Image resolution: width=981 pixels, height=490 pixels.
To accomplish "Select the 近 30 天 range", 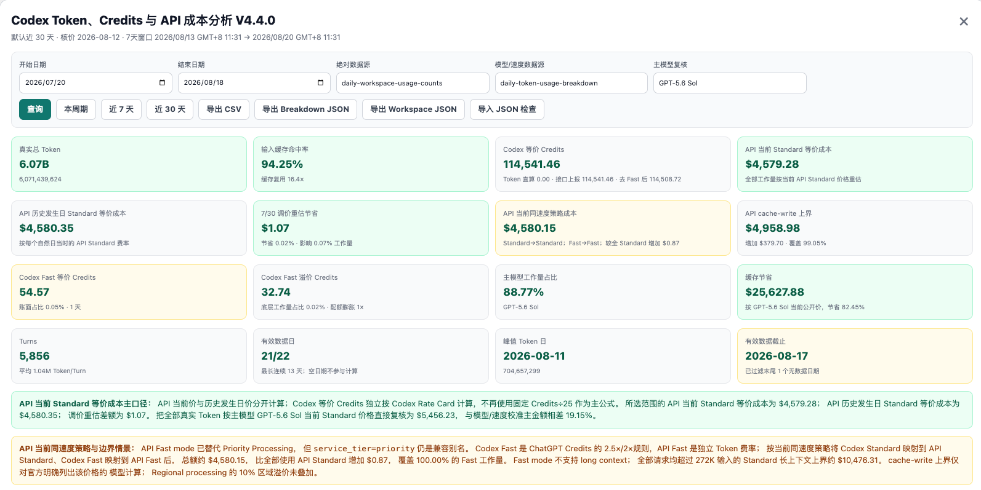I will (170, 109).
